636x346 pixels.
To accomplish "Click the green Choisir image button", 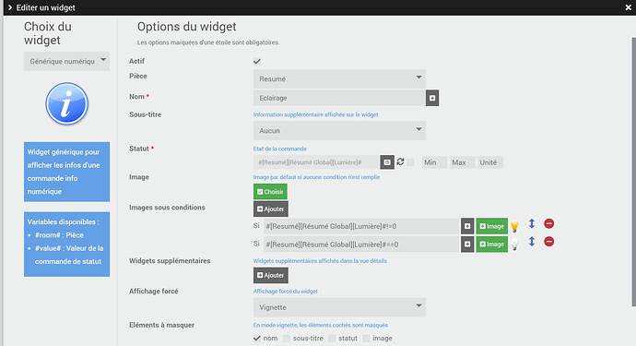I will click(270, 192).
